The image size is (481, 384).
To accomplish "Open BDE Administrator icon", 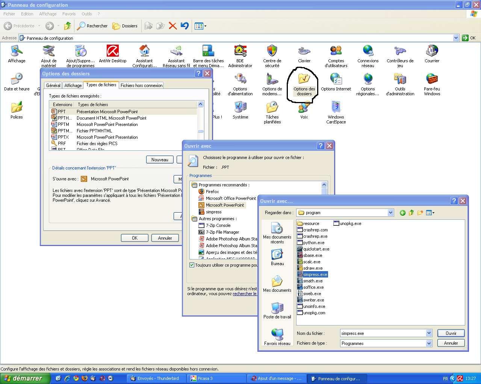I will pos(240,56).
